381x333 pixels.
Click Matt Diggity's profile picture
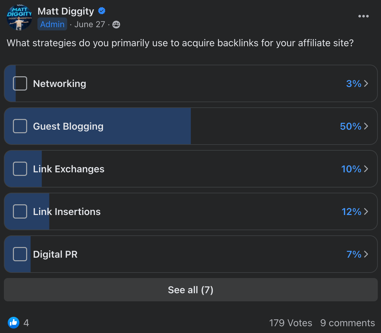(x=19, y=17)
